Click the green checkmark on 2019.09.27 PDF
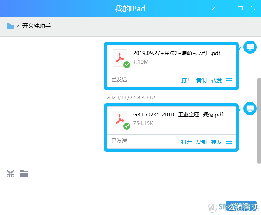The image size is (261, 215). click(127, 65)
